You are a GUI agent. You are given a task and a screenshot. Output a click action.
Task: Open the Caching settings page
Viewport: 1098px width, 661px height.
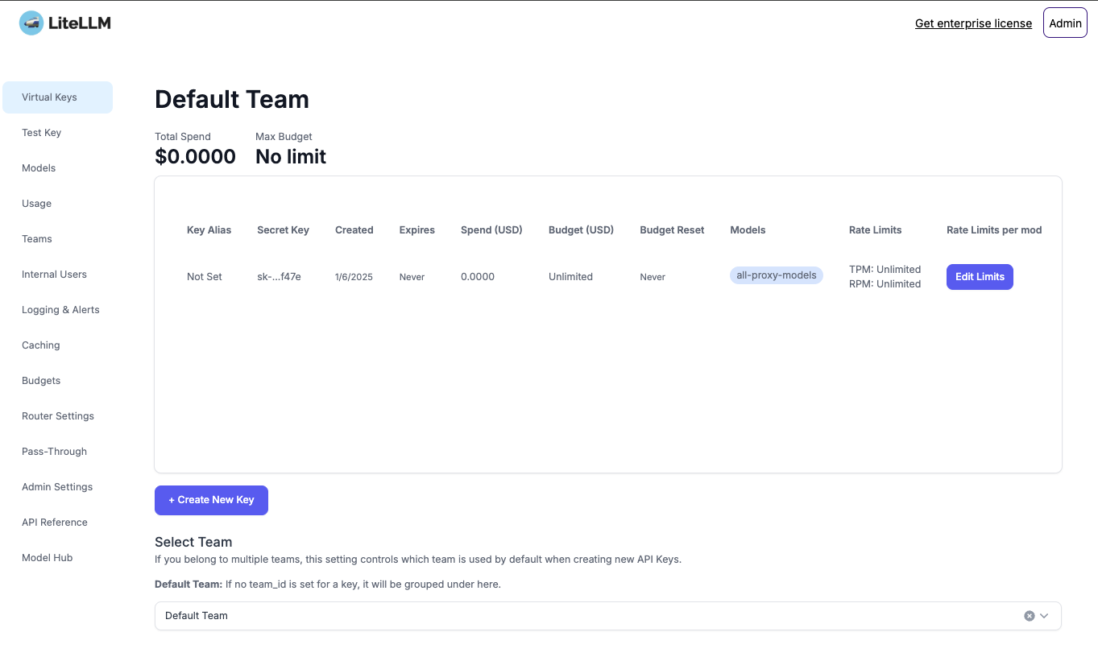point(41,345)
